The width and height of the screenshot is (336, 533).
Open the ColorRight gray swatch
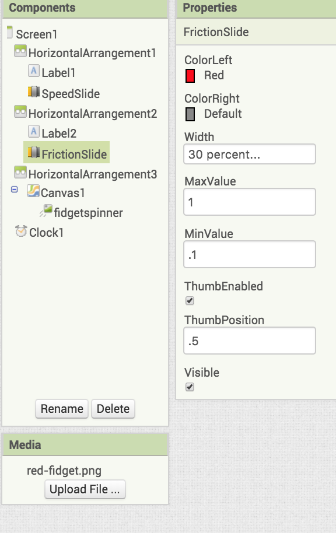coord(190,114)
